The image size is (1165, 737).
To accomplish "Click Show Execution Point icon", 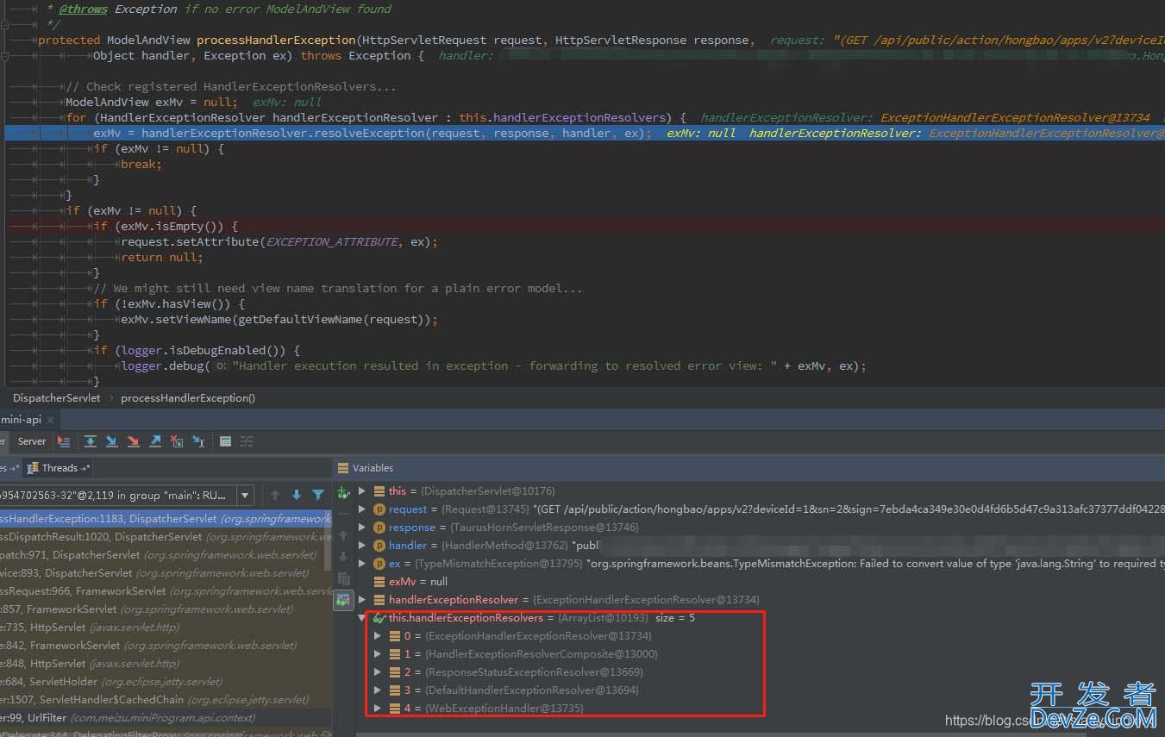I will [64, 441].
